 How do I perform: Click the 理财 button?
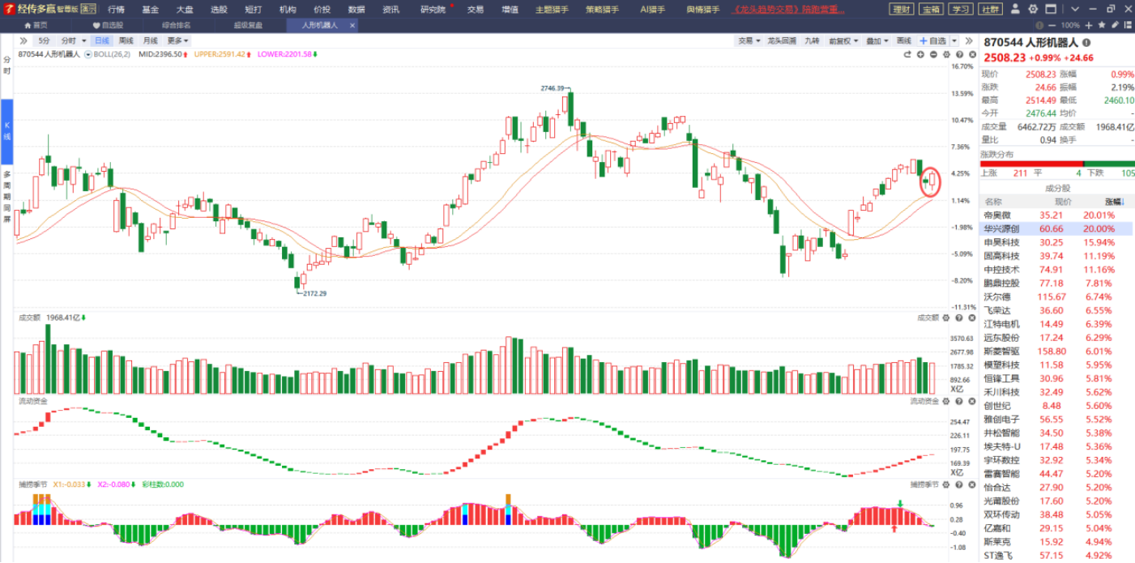pos(900,9)
